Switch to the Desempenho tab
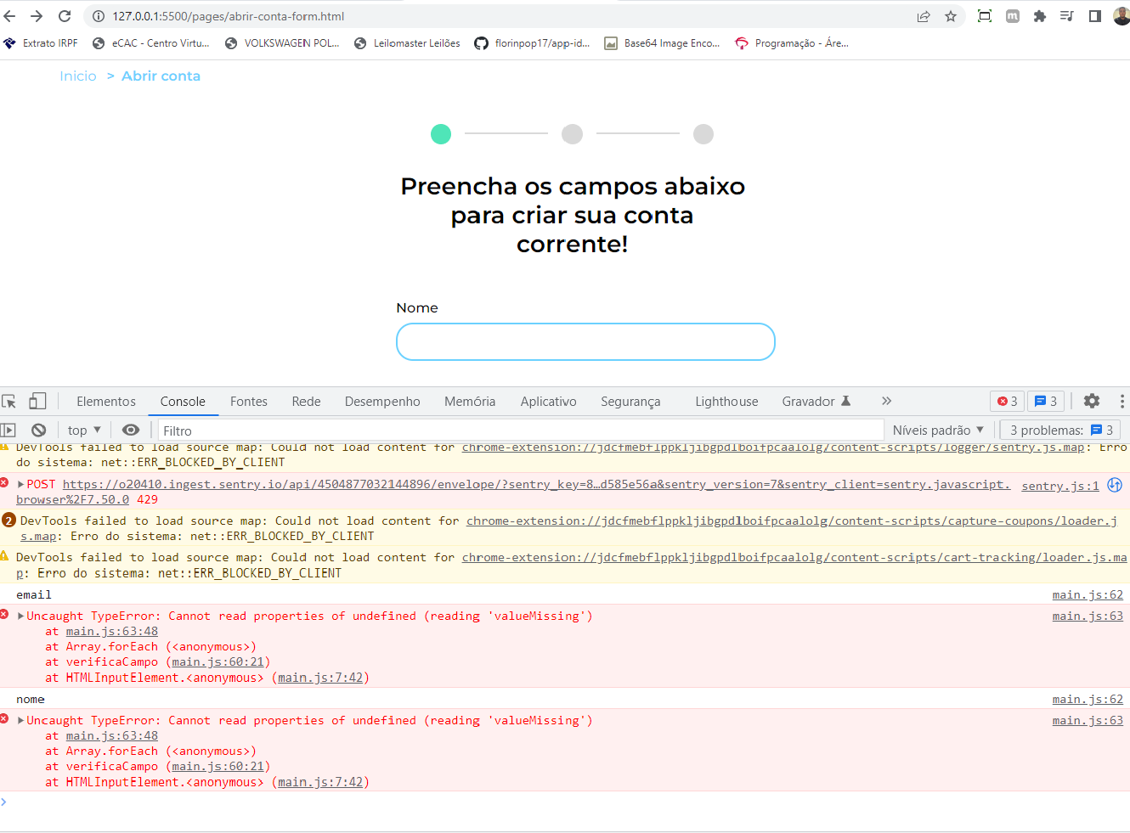 [x=382, y=402]
